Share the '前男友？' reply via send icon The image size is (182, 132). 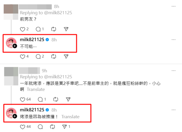(66, 29)
